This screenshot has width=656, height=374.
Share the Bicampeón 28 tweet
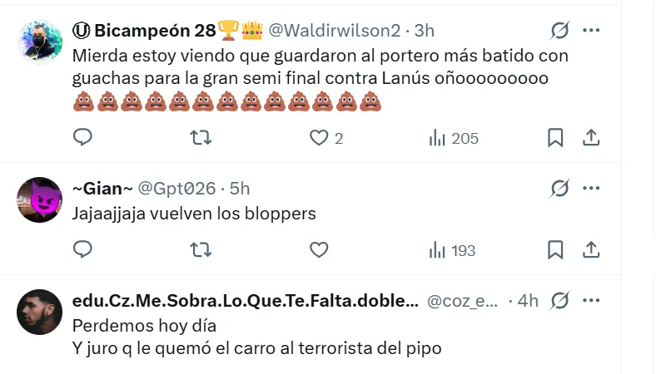591,137
